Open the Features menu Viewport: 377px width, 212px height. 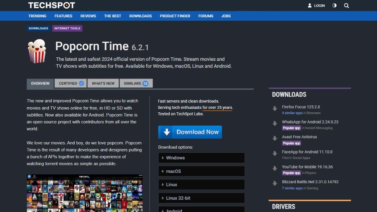[63, 16]
